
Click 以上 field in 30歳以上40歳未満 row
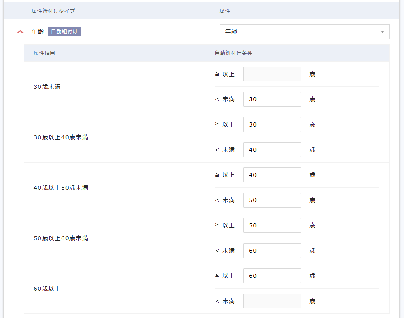[x=272, y=124]
